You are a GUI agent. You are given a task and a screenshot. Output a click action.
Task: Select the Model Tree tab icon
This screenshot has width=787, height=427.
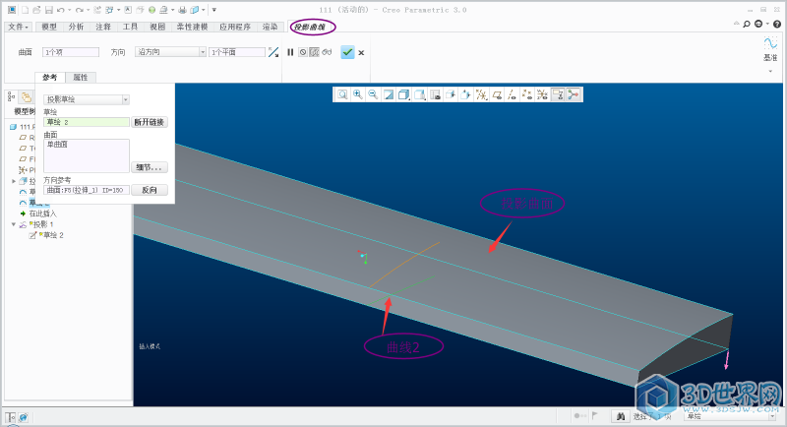tap(11, 96)
